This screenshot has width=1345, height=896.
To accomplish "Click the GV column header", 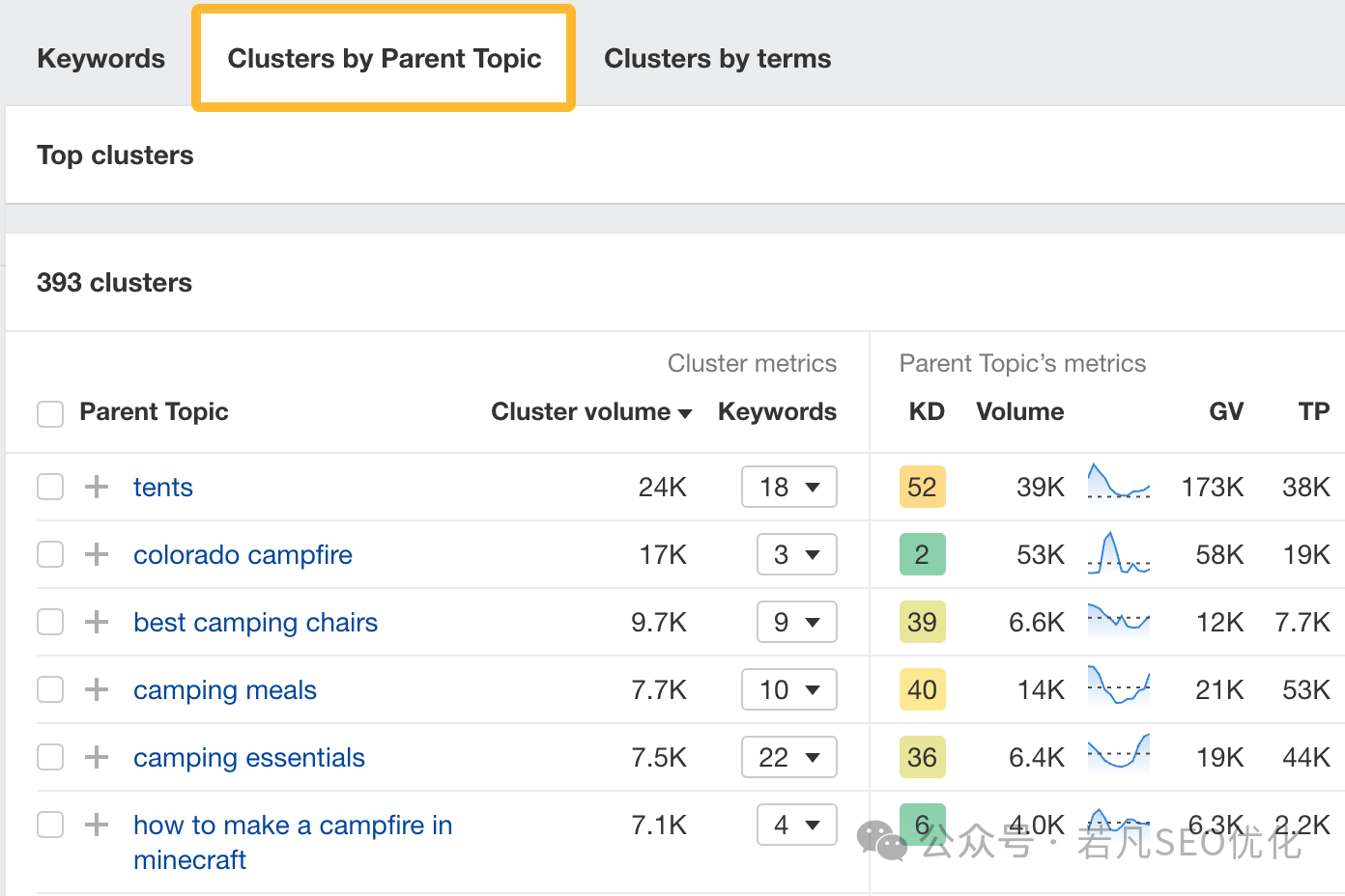I will click(1226, 411).
